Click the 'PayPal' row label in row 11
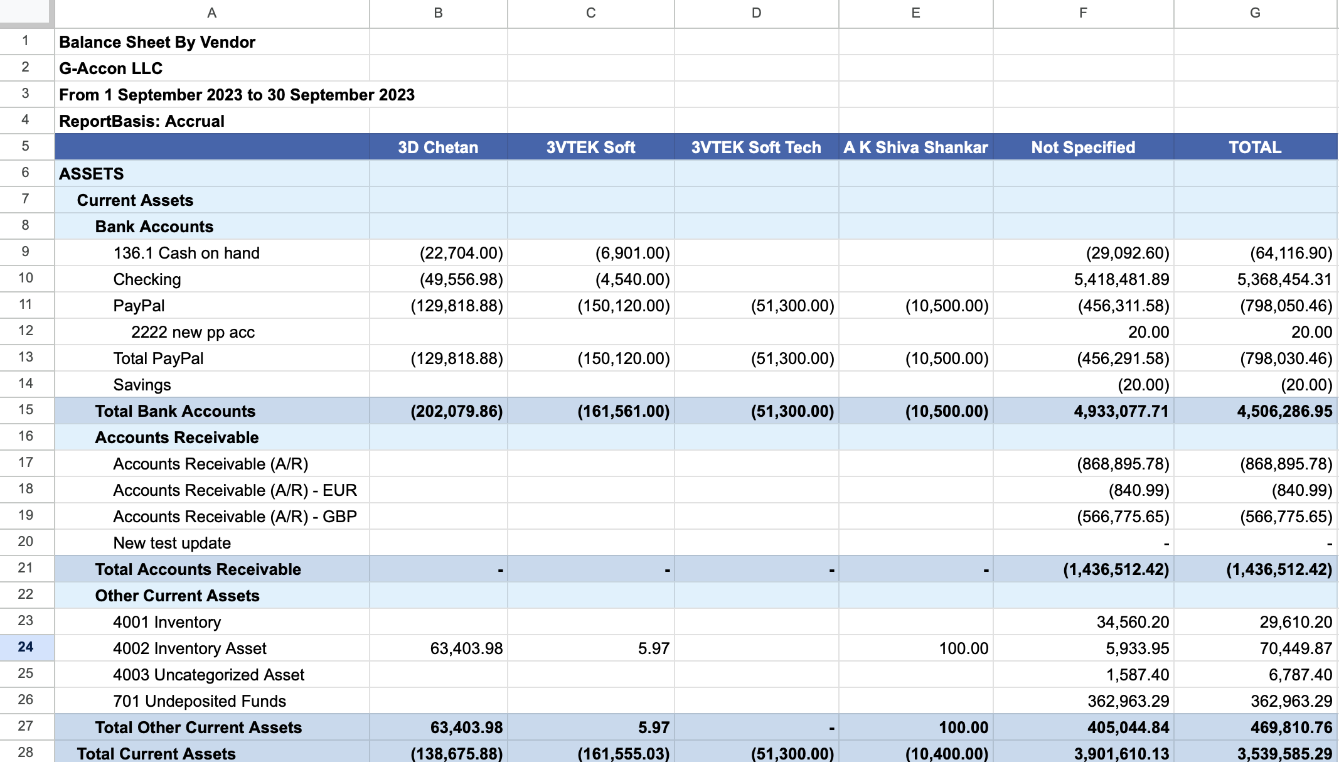The height and width of the screenshot is (762, 1339). [139, 306]
